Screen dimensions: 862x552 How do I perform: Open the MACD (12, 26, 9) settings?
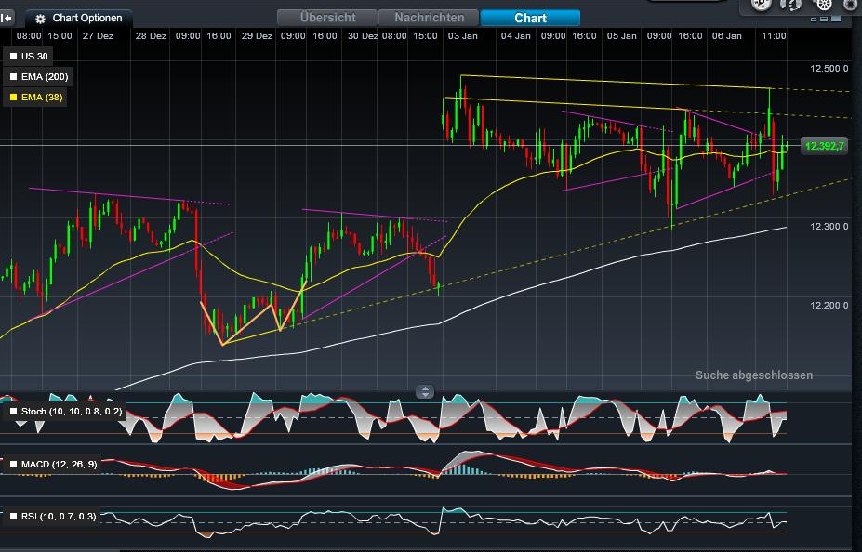click(13, 464)
